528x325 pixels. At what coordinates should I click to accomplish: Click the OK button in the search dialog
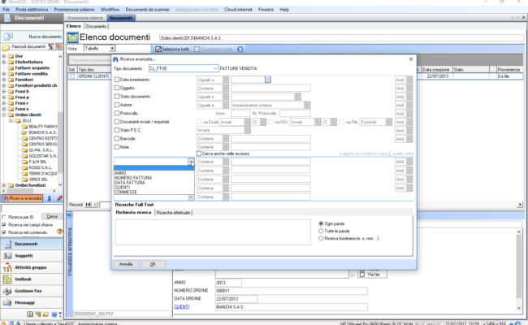[154, 264]
